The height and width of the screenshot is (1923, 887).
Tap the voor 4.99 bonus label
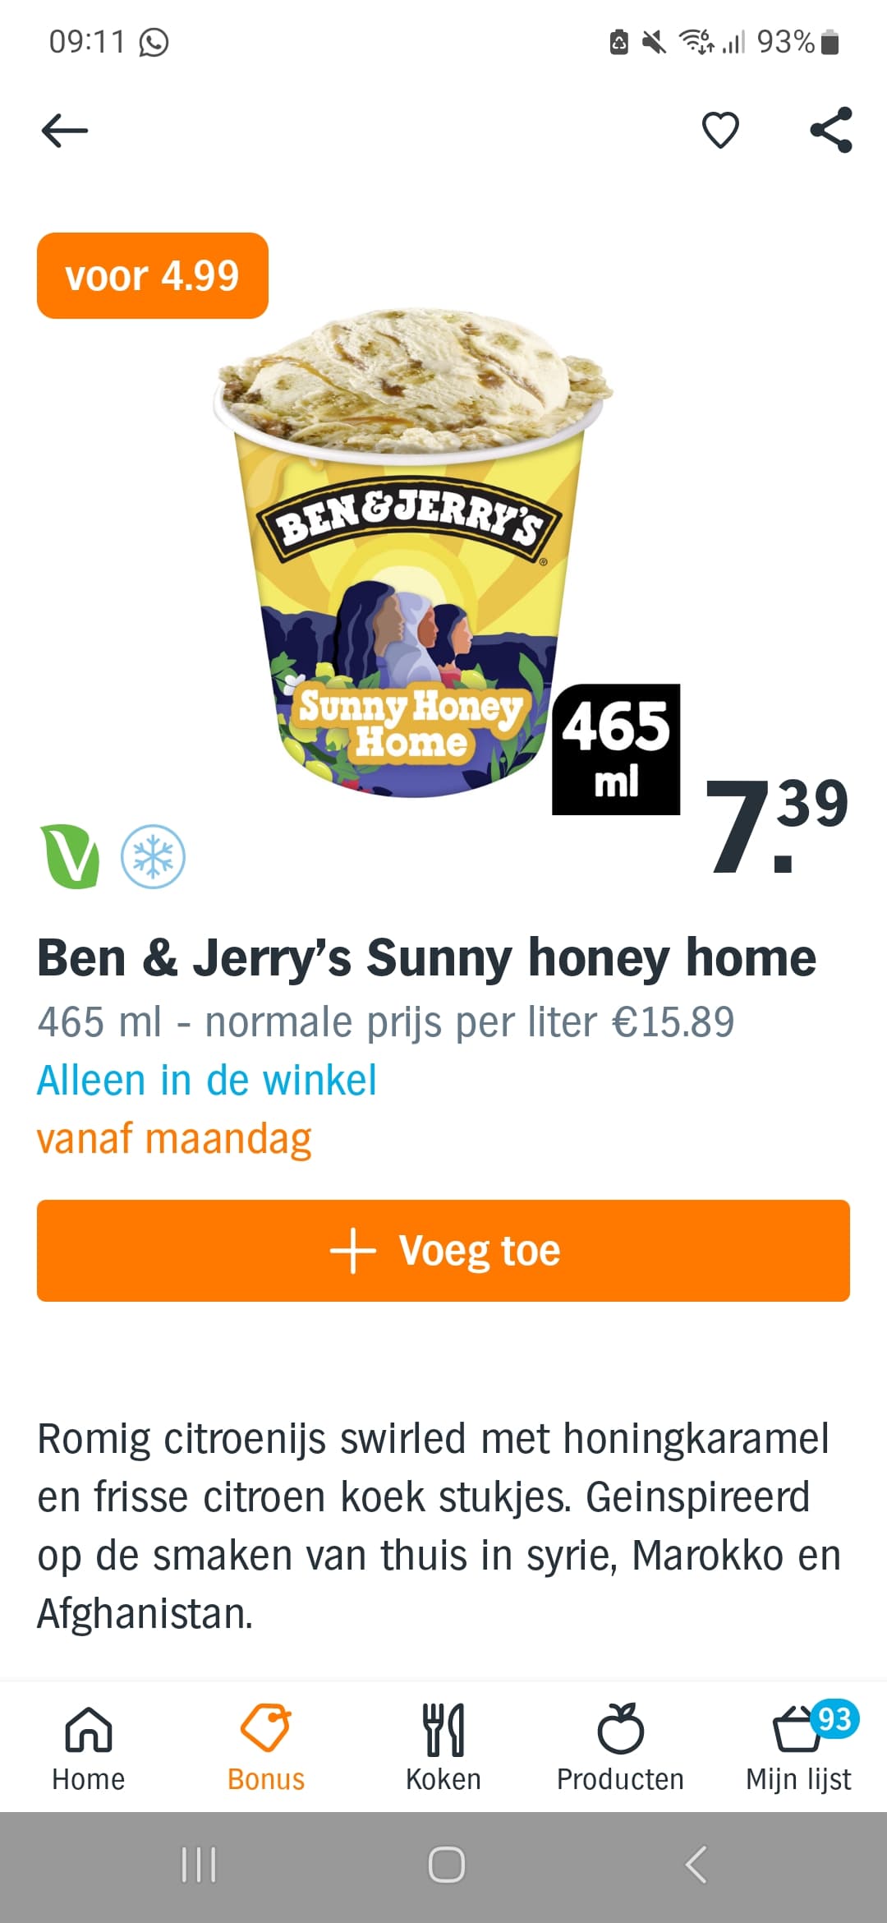click(x=153, y=276)
